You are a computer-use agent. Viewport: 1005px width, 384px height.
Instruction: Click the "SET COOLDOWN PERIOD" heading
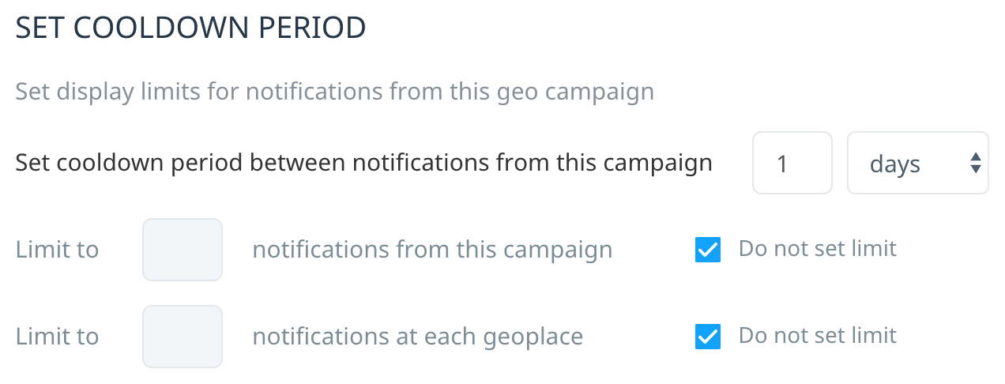(x=191, y=28)
